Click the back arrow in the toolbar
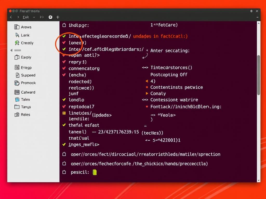This screenshot has width=266, height=199. point(11,17)
